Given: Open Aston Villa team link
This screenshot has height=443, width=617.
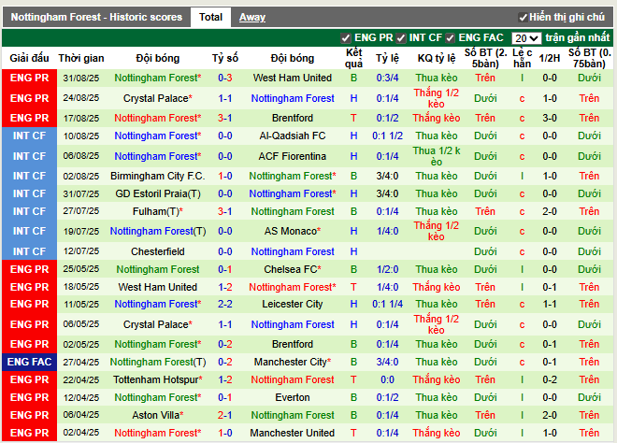Looking at the screenshot, I should point(157,415).
